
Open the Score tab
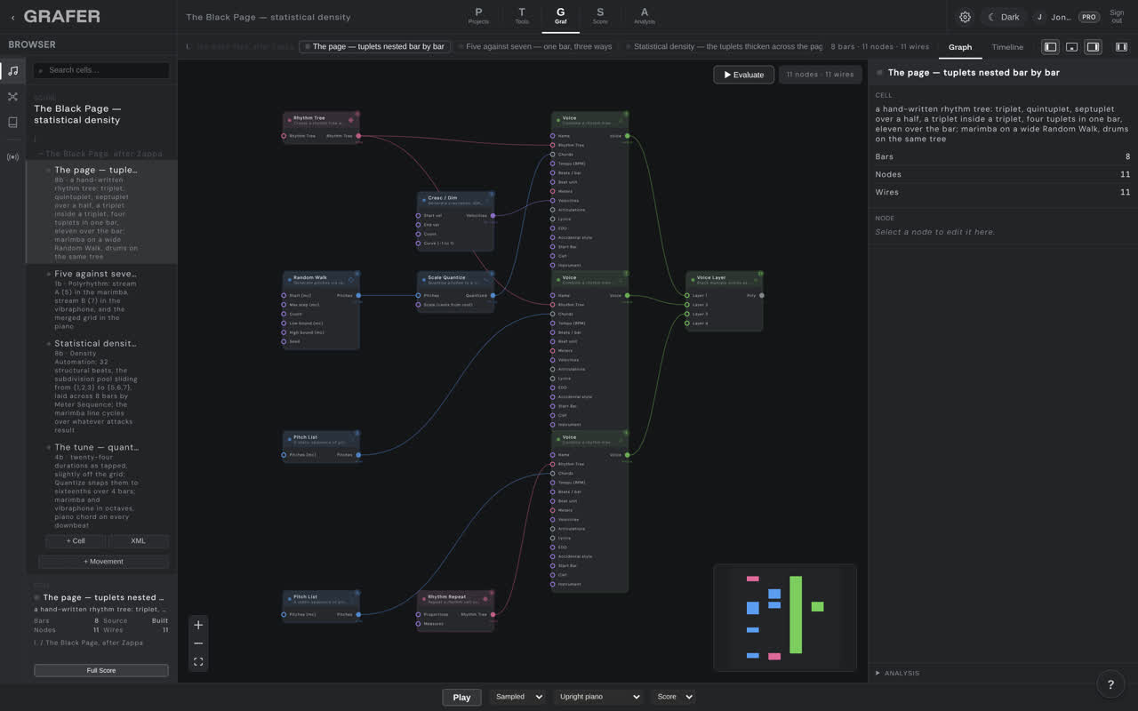[x=600, y=16]
